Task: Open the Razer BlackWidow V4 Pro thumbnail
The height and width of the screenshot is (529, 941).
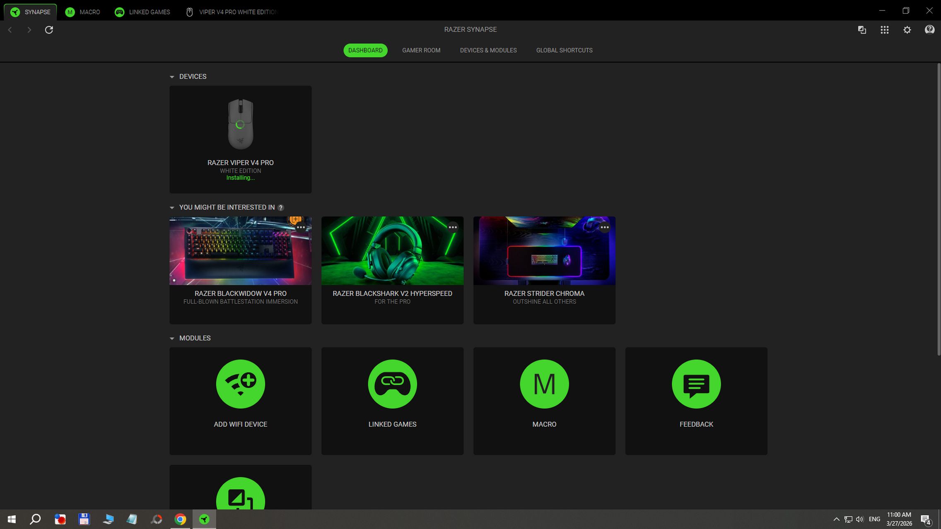Action: (x=240, y=251)
